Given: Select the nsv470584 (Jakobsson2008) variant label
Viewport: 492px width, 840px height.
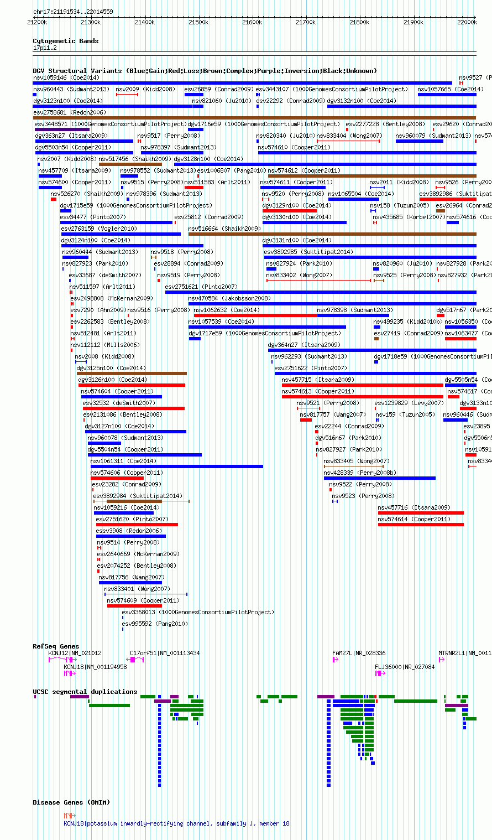Looking at the screenshot, I should 229,298.
